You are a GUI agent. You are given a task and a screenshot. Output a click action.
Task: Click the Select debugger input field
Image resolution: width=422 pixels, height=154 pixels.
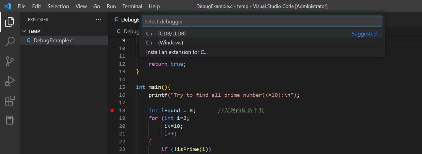[x=262, y=21]
